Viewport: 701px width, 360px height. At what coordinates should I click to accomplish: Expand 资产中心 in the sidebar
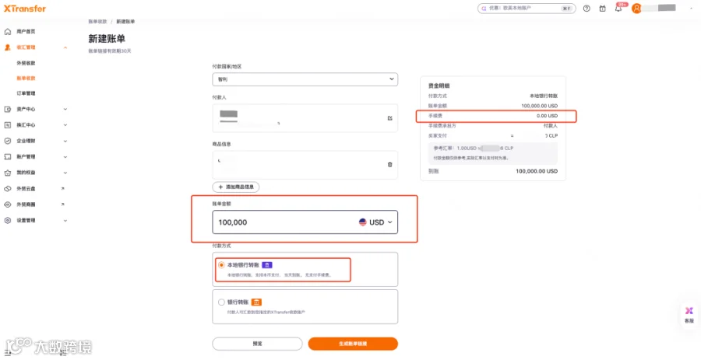[x=36, y=110]
